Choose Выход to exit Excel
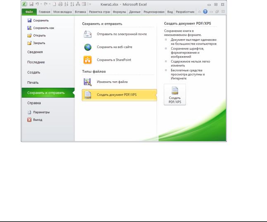 (38, 120)
